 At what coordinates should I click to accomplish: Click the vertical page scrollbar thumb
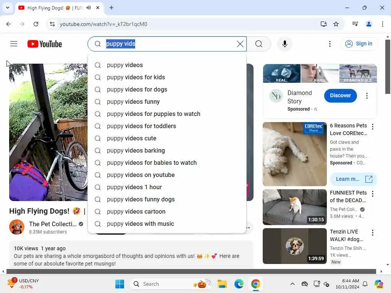388,66
